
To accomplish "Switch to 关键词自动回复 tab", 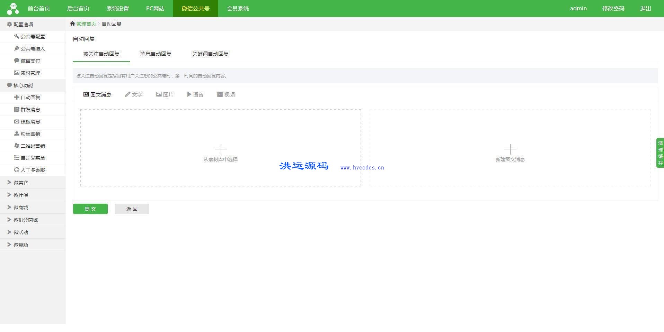I will (210, 54).
